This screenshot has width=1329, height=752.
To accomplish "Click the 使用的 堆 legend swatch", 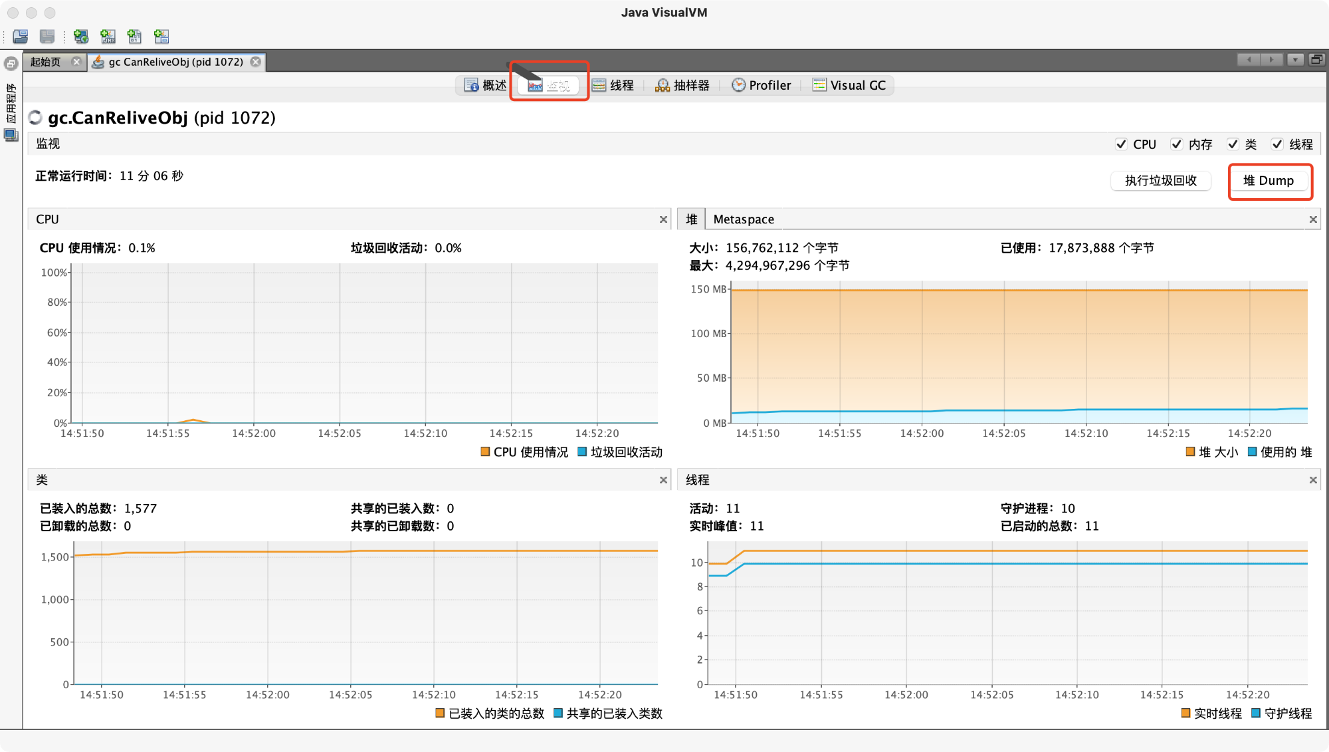I will pyautogui.click(x=1252, y=451).
